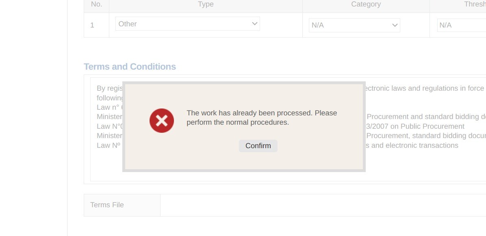
Task: Click the Terms File label
Action: pyautogui.click(x=107, y=205)
